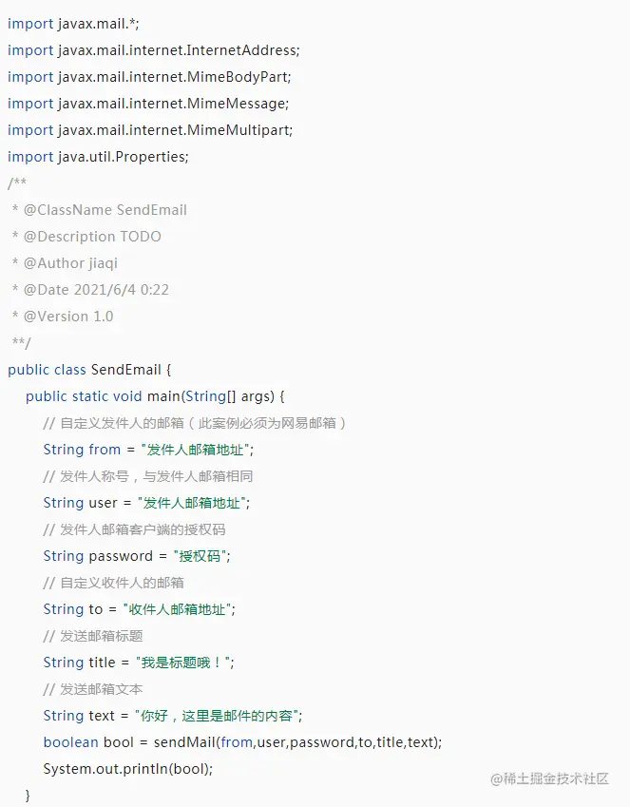Click the MimeMessage import line
The height and width of the screenshot is (807, 630).
tap(148, 104)
